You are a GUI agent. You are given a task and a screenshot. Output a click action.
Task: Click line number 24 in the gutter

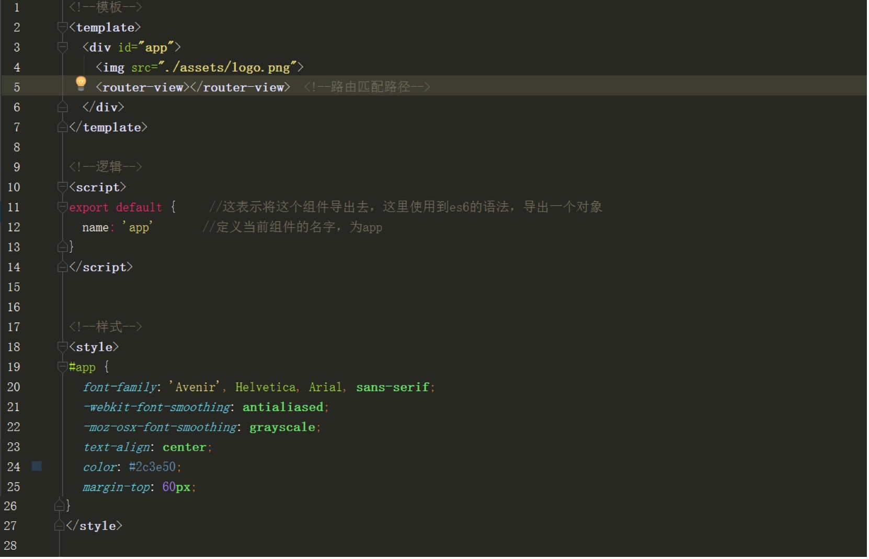coord(14,467)
